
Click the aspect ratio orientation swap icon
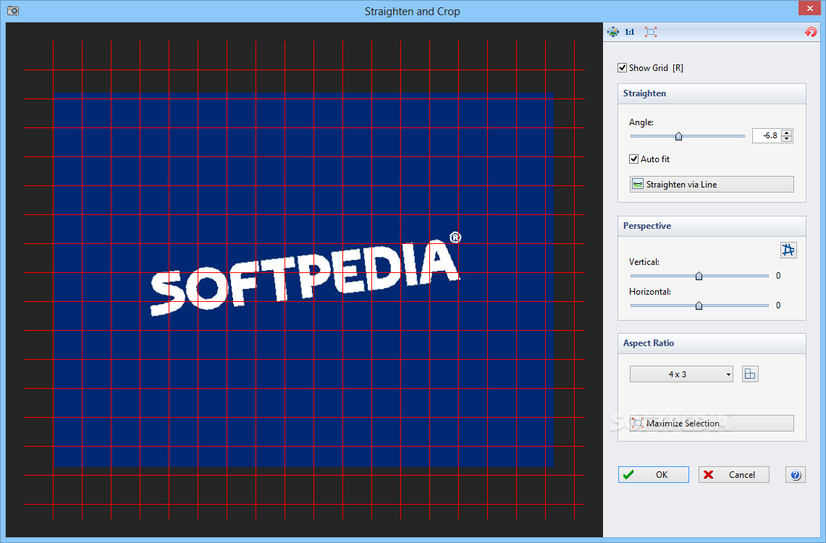tap(749, 374)
